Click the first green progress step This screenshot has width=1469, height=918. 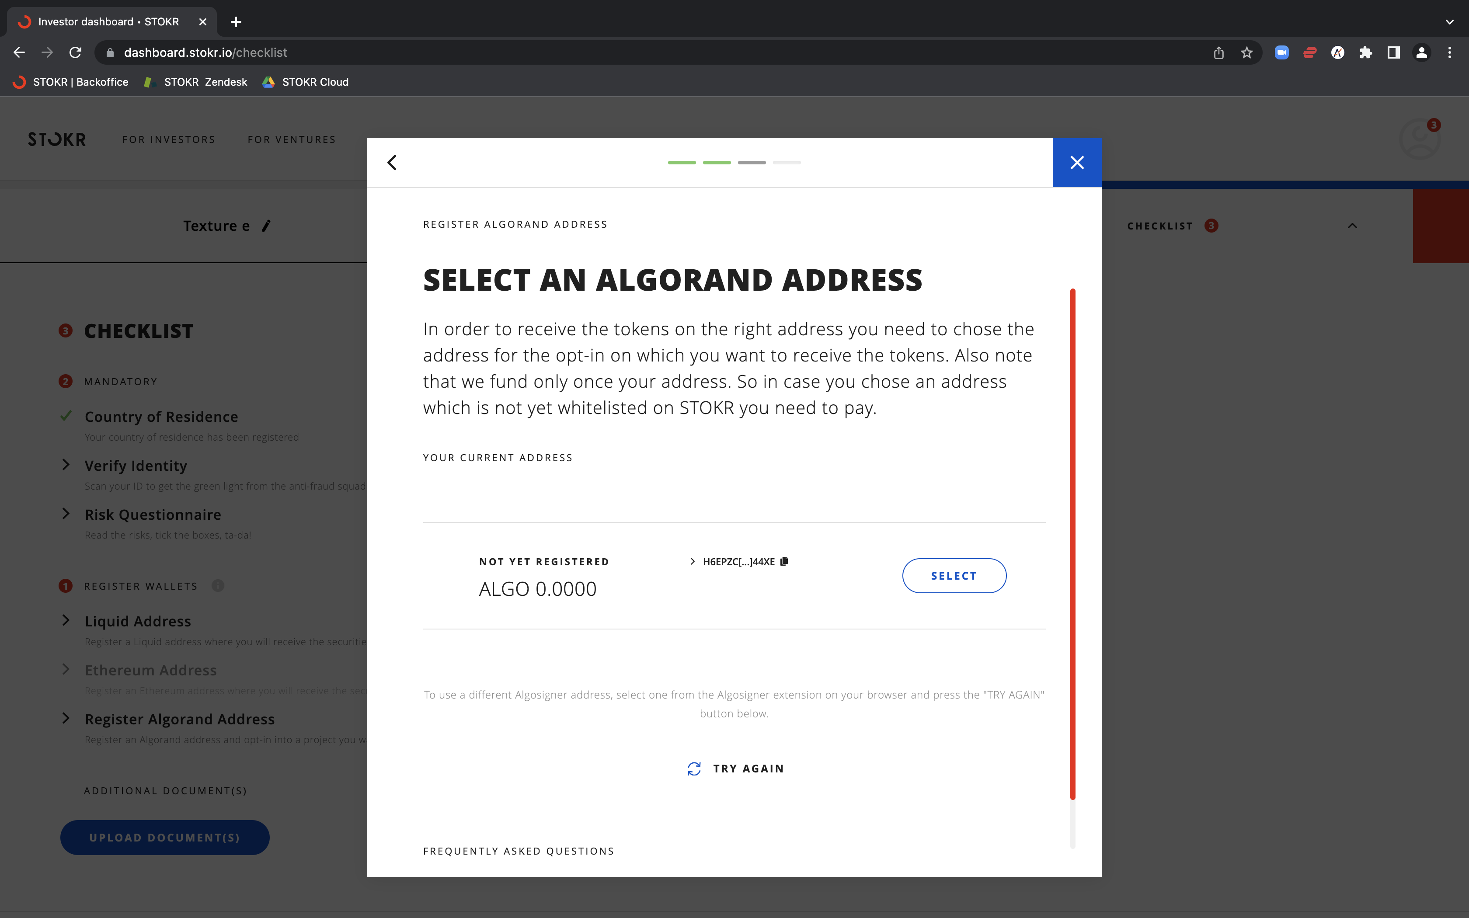(x=682, y=163)
